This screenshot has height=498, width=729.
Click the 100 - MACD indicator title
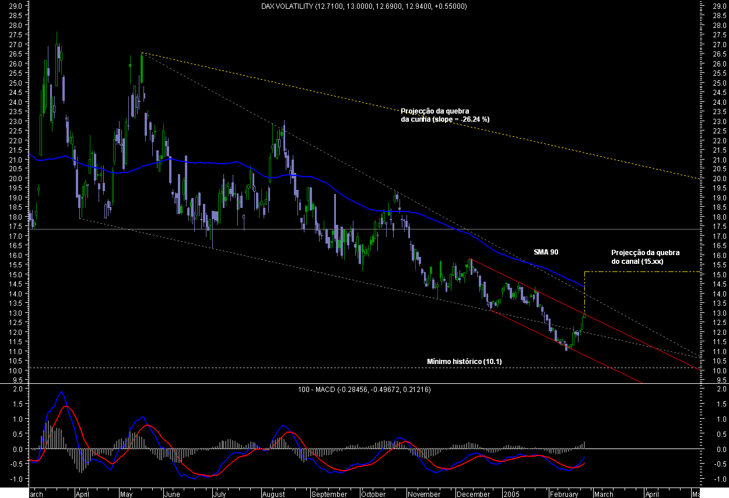[x=364, y=389]
